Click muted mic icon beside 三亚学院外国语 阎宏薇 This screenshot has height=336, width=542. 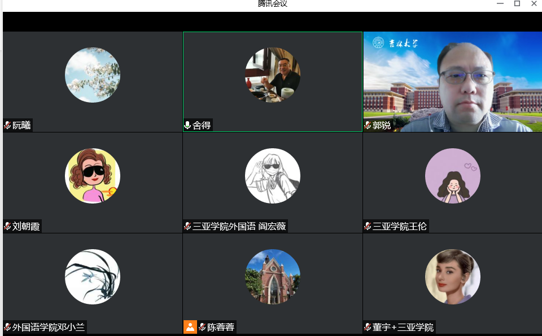click(187, 226)
